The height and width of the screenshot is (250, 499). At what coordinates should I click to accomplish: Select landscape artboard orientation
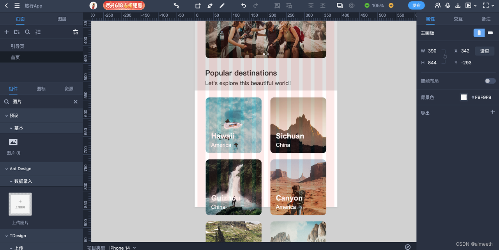pos(490,33)
